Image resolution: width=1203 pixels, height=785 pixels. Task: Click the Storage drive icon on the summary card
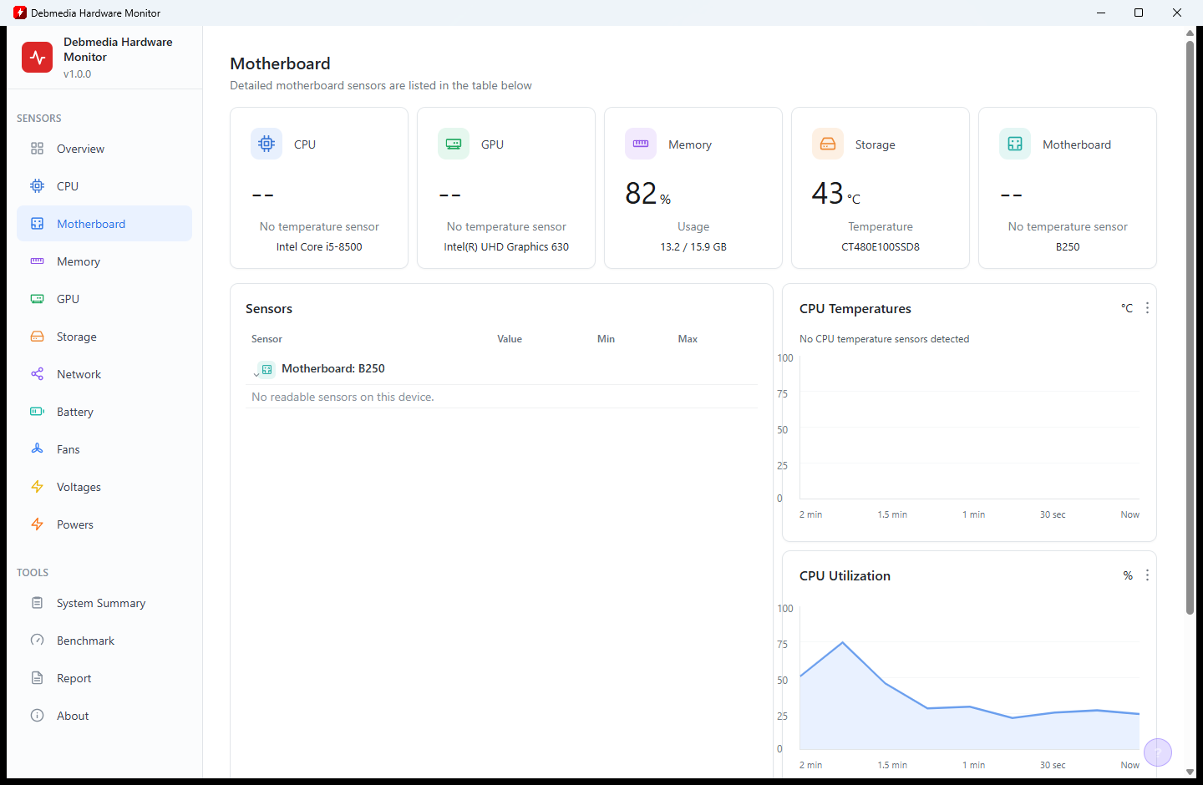coord(828,144)
